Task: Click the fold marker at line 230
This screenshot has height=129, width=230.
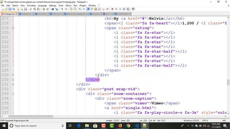Action: click(x=13, y=80)
